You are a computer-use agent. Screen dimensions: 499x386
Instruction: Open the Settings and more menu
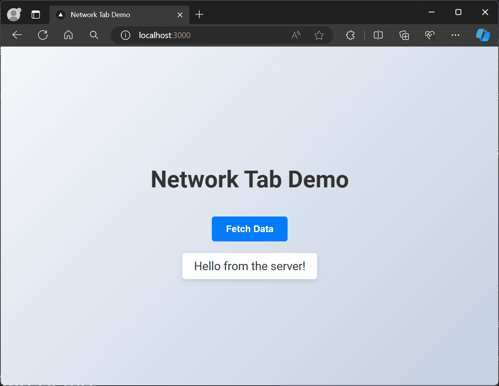455,35
